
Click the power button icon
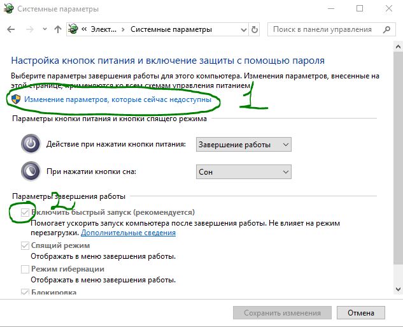[31, 143]
